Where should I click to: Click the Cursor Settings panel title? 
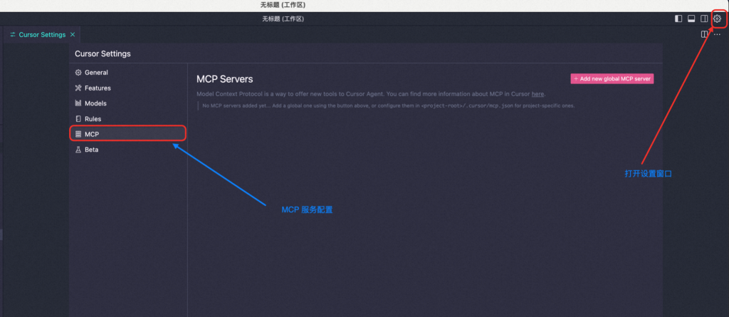[103, 53]
